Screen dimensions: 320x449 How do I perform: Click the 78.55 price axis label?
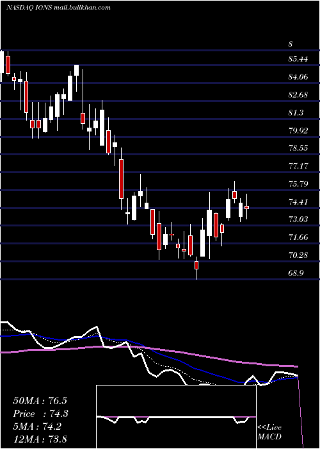point(298,148)
